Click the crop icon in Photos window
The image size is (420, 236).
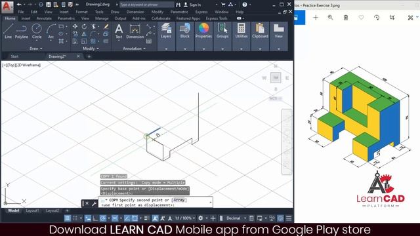pyautogui.click(x=392, y=18)
